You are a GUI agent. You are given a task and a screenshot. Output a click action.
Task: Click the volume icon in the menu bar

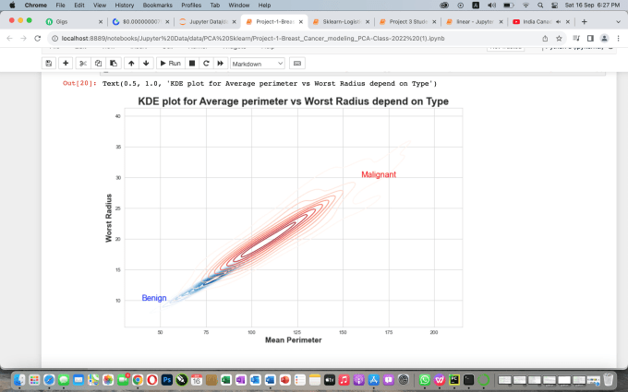[x=491, y=6]
